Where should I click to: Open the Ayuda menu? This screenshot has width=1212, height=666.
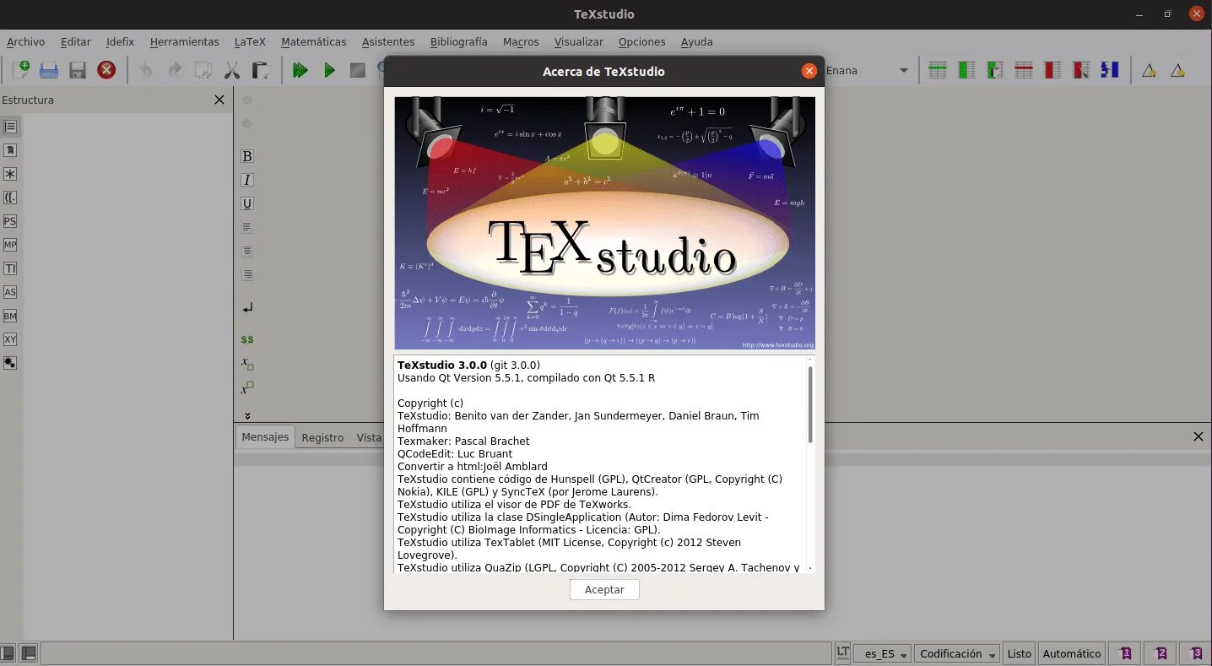pos(696,41)
